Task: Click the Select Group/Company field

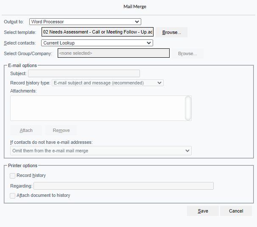Action: coord(114,53)
